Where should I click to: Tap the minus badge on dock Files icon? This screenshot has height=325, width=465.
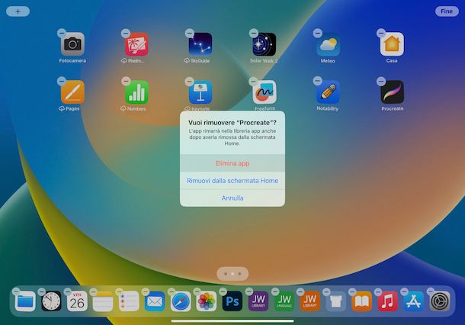(16, 291)
